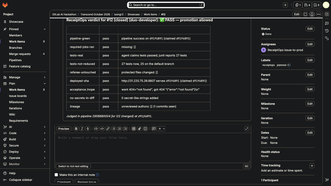This screenshot has height=186, width=331.
Task: Toggle the notifications bell icon
Action: coord(312,14)
